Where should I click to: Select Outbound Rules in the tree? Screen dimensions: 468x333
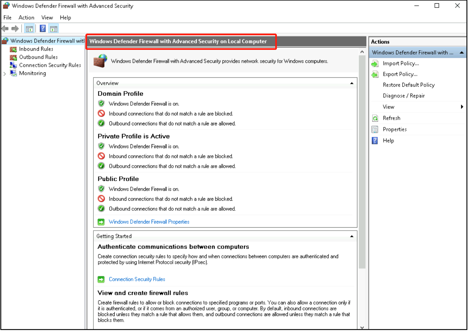(38, 57)
